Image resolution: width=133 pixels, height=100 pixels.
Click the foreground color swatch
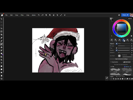(111, 19)
